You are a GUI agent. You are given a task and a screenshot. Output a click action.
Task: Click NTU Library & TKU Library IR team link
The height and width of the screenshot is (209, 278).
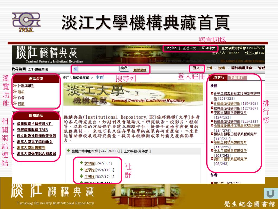242,61
